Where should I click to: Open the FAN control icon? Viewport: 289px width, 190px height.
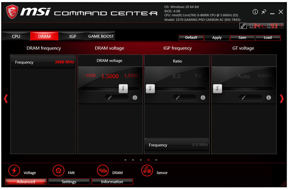click(58, 171)
